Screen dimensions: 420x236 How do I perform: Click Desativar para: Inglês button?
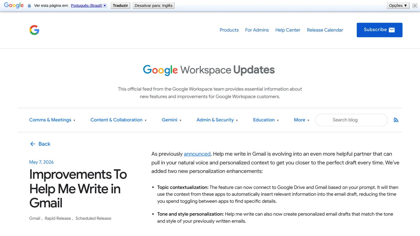[154, 6]
